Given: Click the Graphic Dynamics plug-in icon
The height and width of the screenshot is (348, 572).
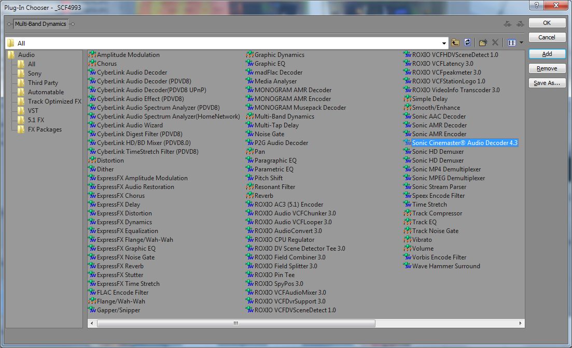Looking at the screenshot, I should click(x=250, y=55).
